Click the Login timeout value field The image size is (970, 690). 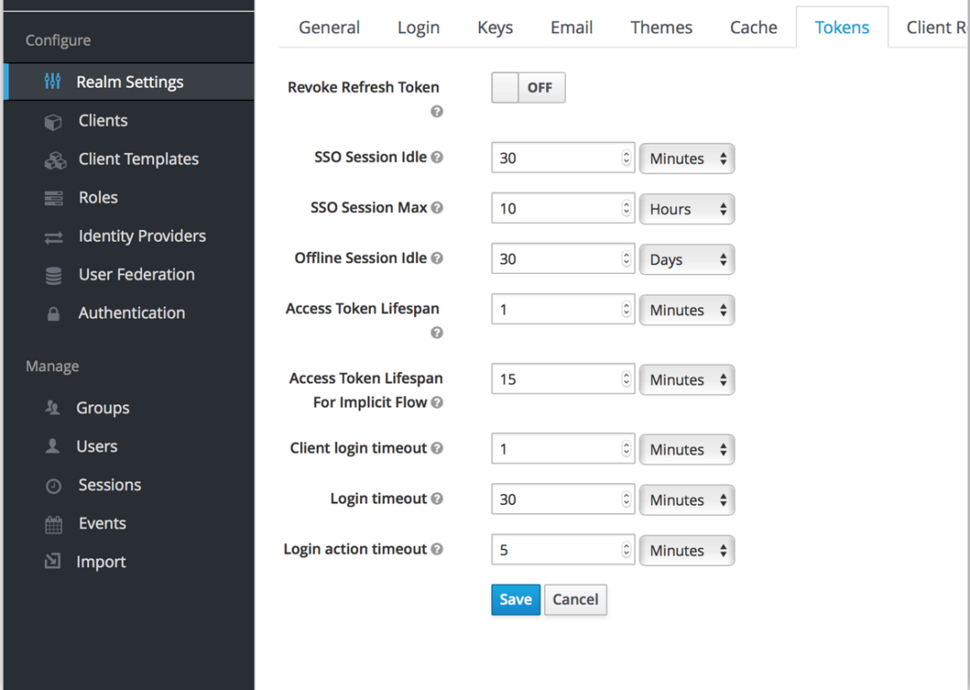click(555, 500)
